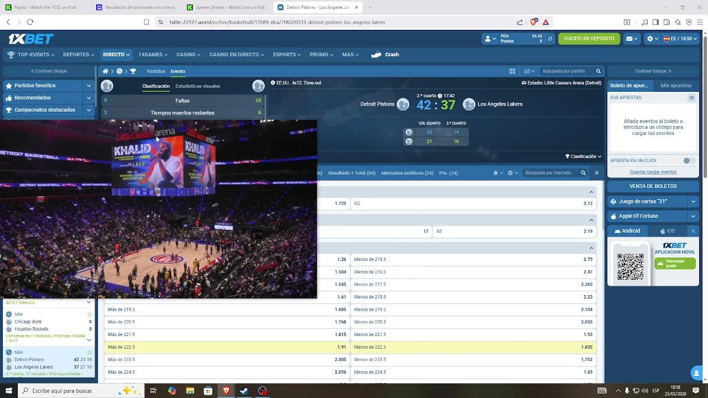This screenshot has height=398, width=708.
Task: Select the Kick Papita browser tab
Action: (44, 7)
